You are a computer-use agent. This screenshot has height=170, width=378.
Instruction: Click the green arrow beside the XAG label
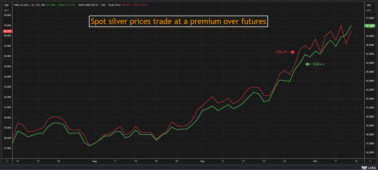click(x=307, y=64)
